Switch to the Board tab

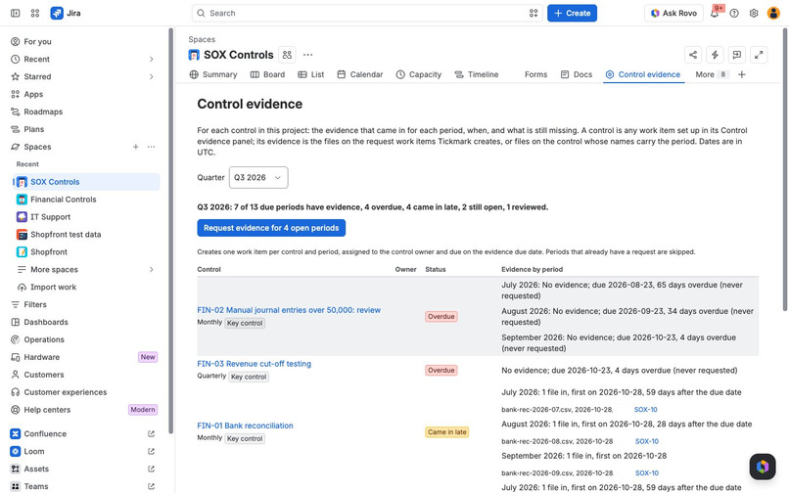tap(267, 74)
